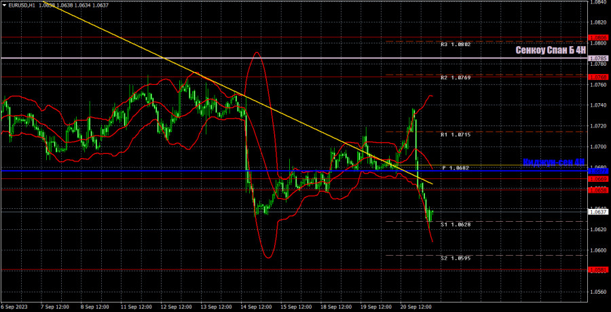Image resolution: width=611 pixels, height=312 pixels.
Task: Click the 1.0740 price scale value
Action: 598,105
